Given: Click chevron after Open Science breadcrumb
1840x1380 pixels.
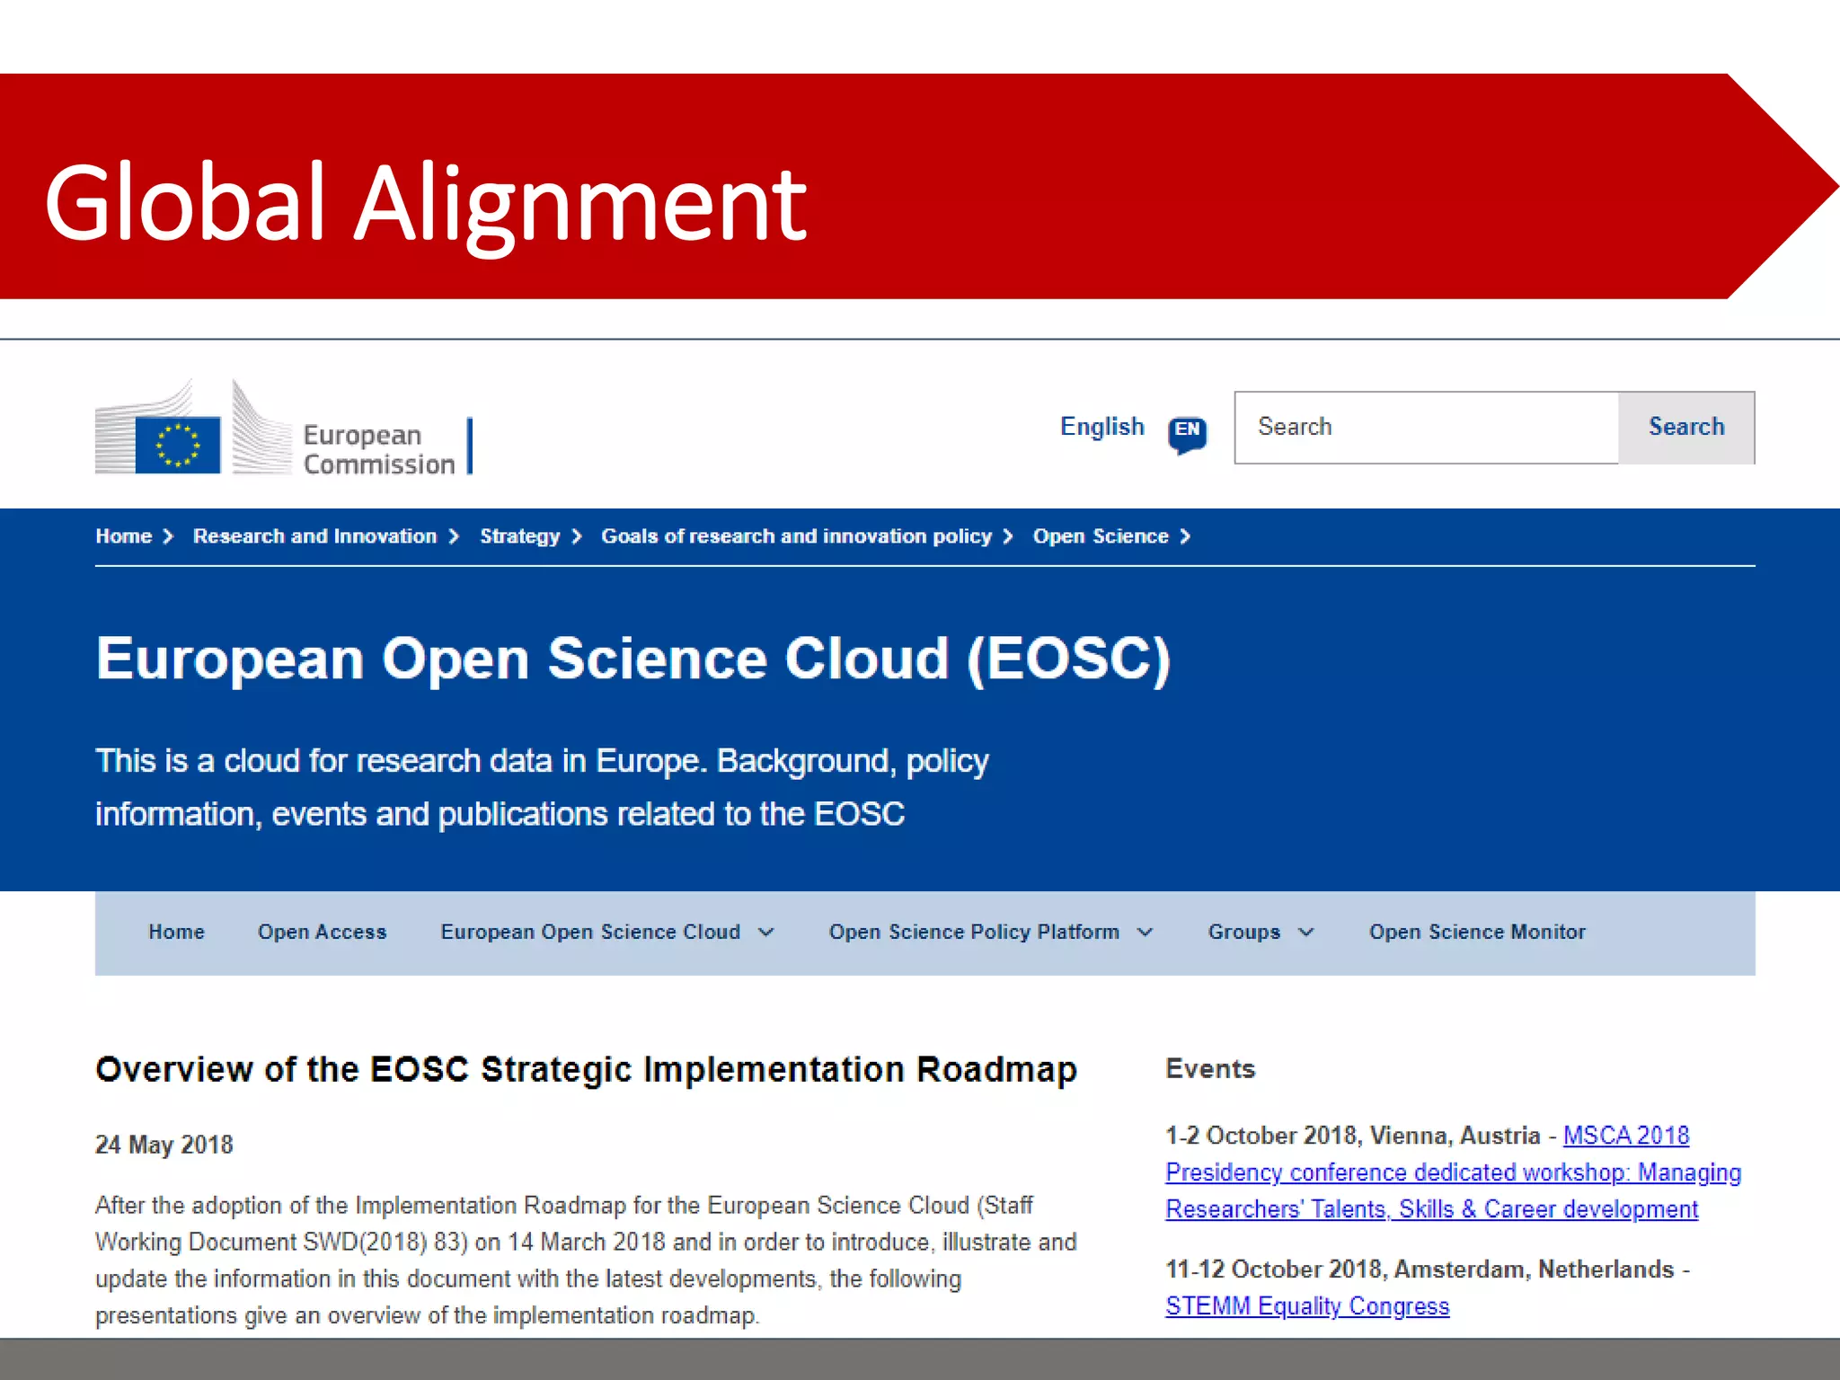Looking at the screenshot, I should click(x=1185, y=536).
